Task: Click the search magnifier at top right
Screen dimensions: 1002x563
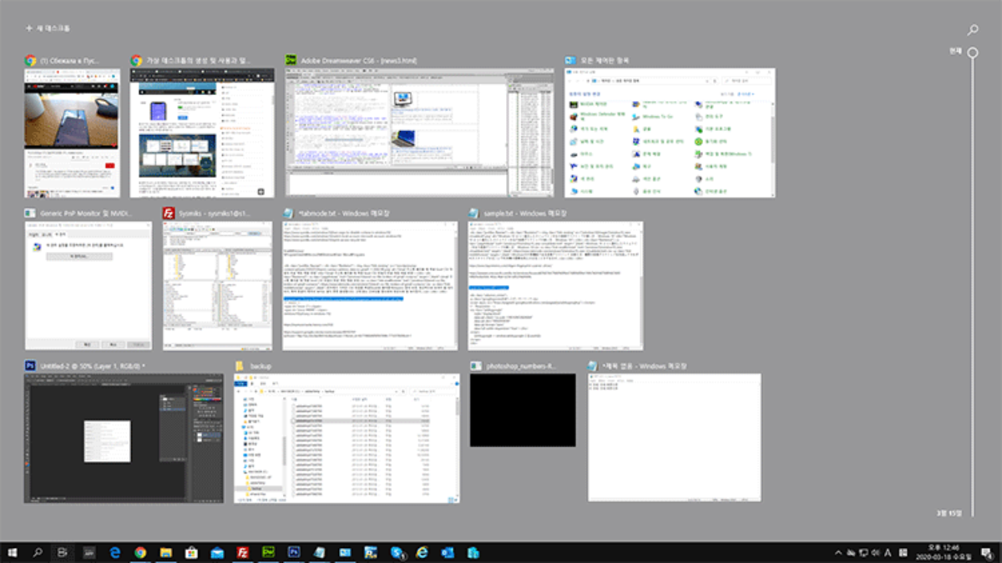Action: [971, 28]
